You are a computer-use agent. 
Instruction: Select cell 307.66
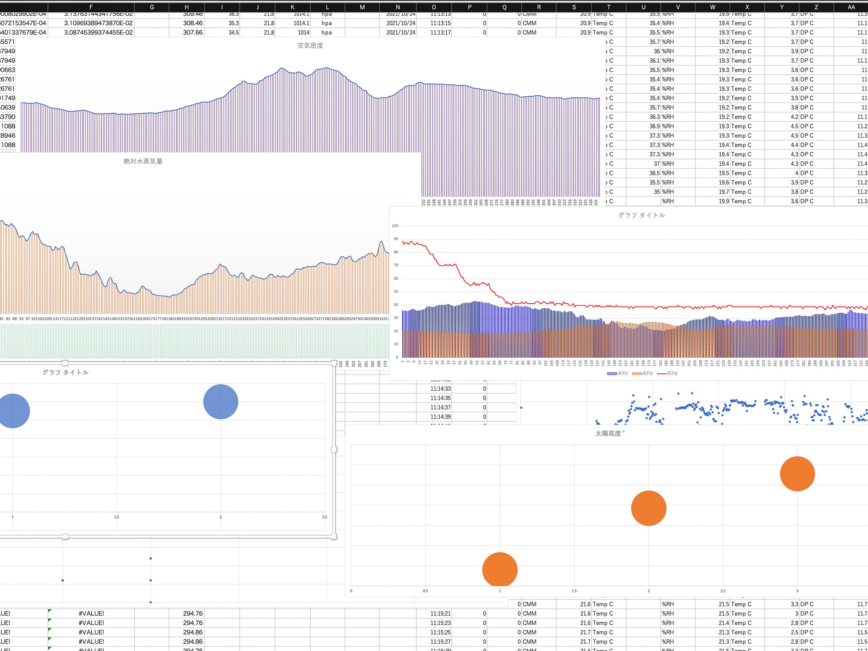(186, 32)
